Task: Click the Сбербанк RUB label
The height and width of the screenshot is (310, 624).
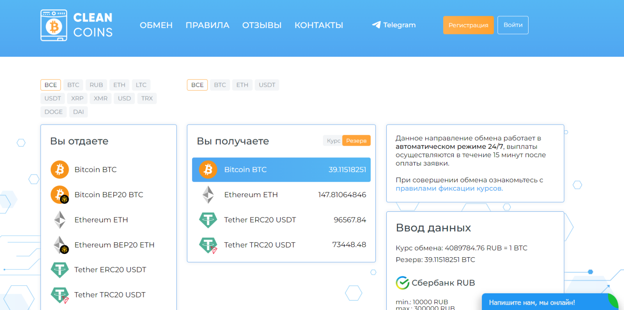Action: coord(443,283)
